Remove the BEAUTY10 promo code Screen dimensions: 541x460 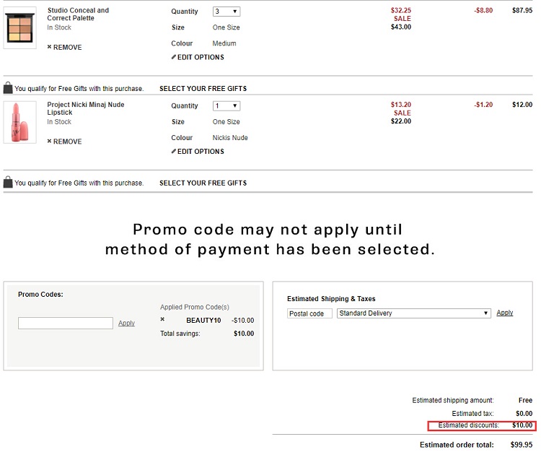162,319
